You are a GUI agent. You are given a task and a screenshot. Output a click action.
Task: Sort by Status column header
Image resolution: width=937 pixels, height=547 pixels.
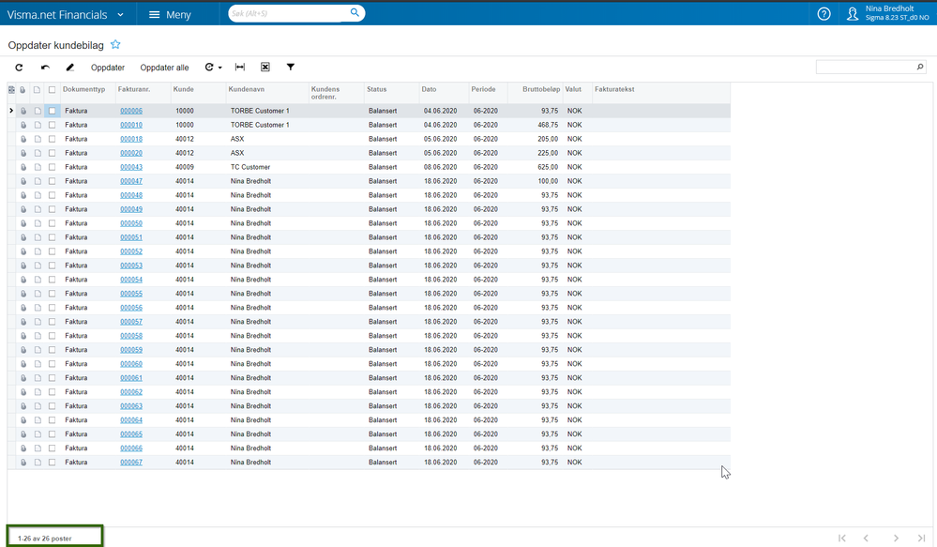point(376,89)
